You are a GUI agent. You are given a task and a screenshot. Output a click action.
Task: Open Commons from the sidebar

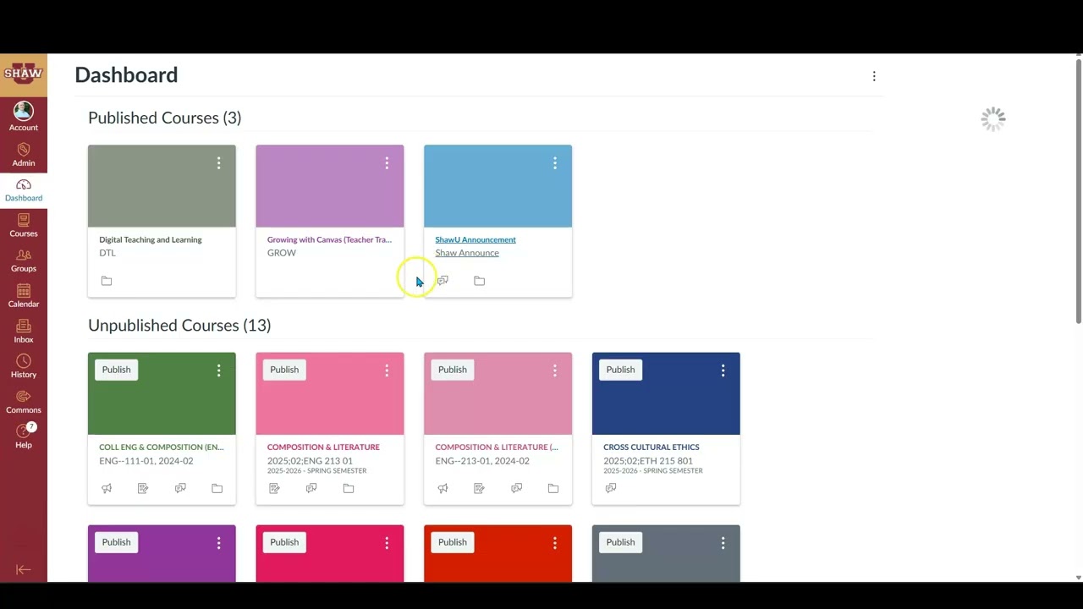point(24,403)
